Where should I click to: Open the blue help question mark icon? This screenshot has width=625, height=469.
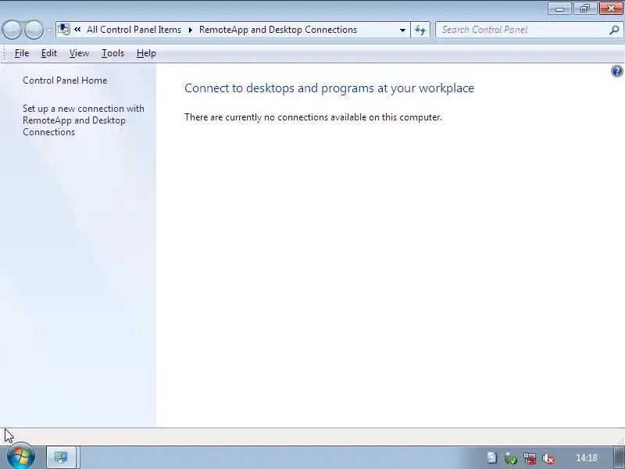tap(616, 71)
